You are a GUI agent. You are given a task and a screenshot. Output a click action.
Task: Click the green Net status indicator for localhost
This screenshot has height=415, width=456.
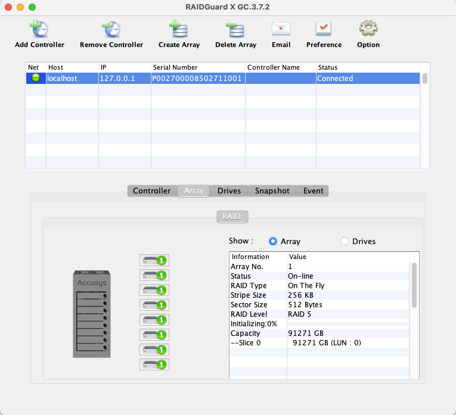point(36,78)
